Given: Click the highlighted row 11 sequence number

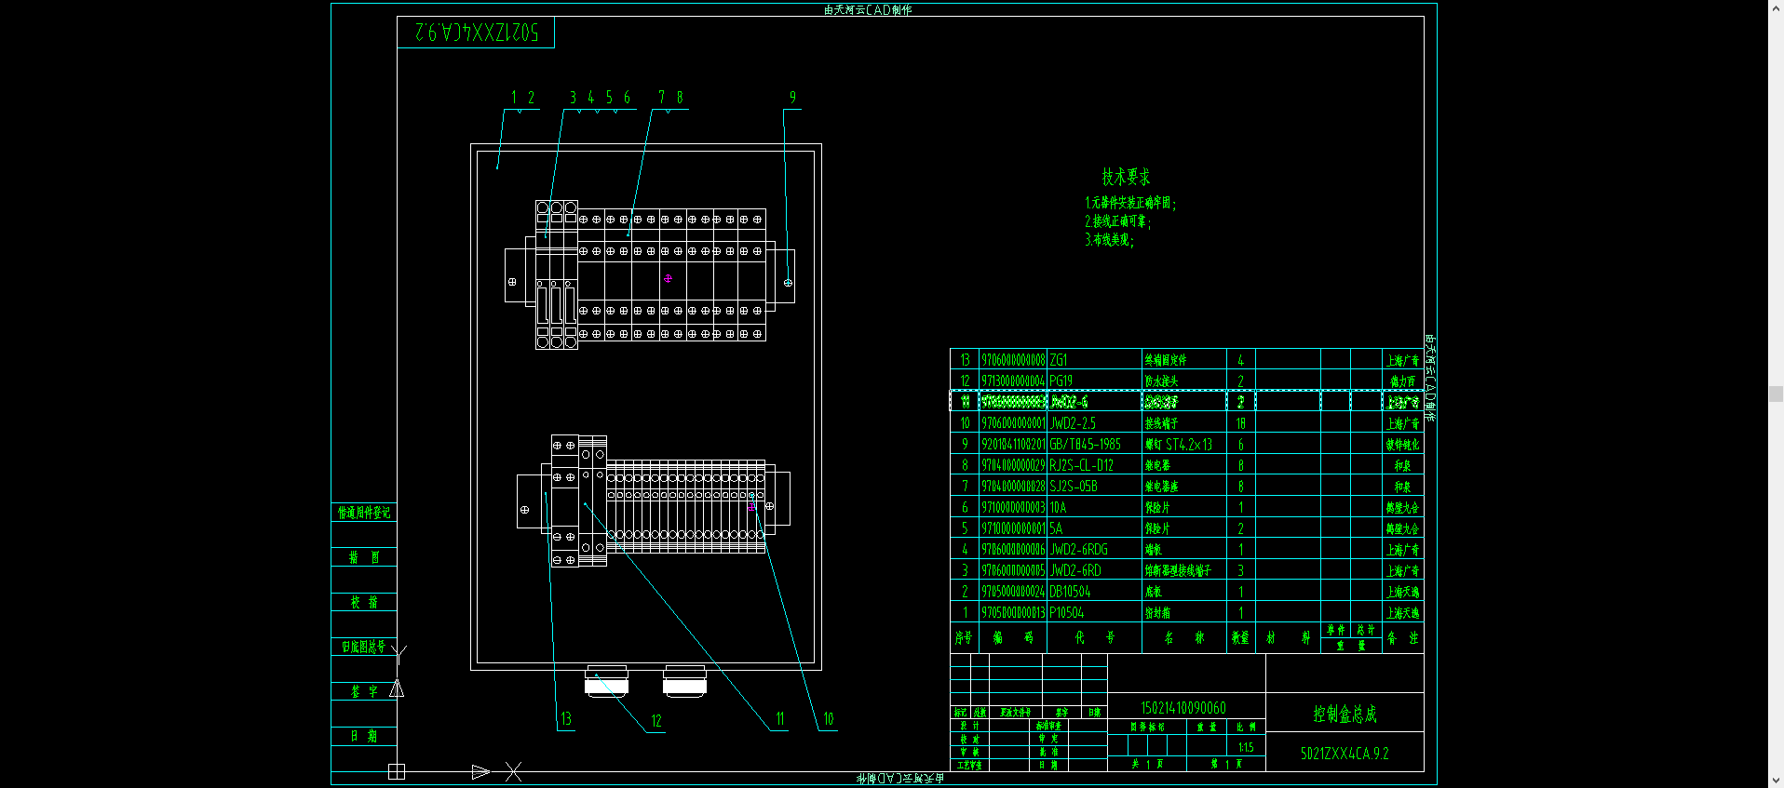Looking at the screenshot, I should 966,402.
